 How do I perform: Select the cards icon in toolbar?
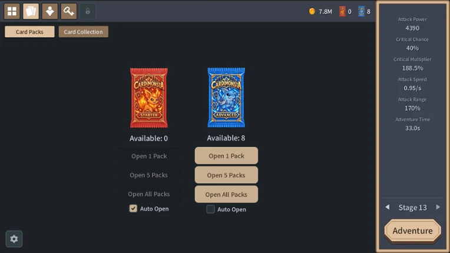tap(31, 11)
